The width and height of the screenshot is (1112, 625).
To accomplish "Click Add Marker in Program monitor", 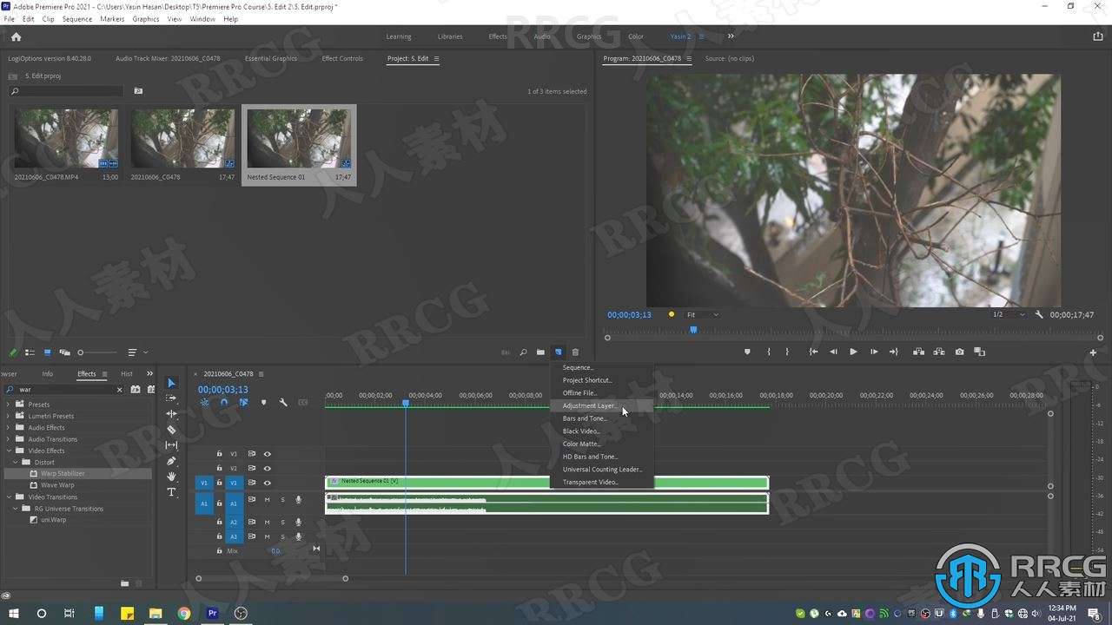I will click(747, 352).
